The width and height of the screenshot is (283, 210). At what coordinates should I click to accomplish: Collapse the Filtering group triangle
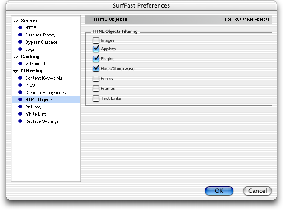[x=16, y=71]
